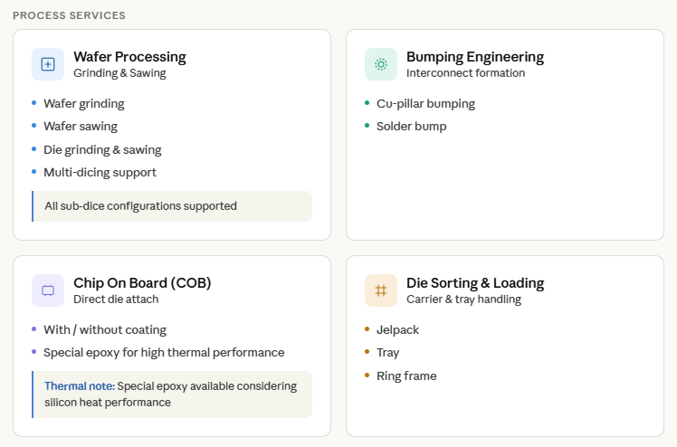This screenshot has height=447, width=677.
Task: Click the sub-dice configurations supported note
Action: coord(140,206)
